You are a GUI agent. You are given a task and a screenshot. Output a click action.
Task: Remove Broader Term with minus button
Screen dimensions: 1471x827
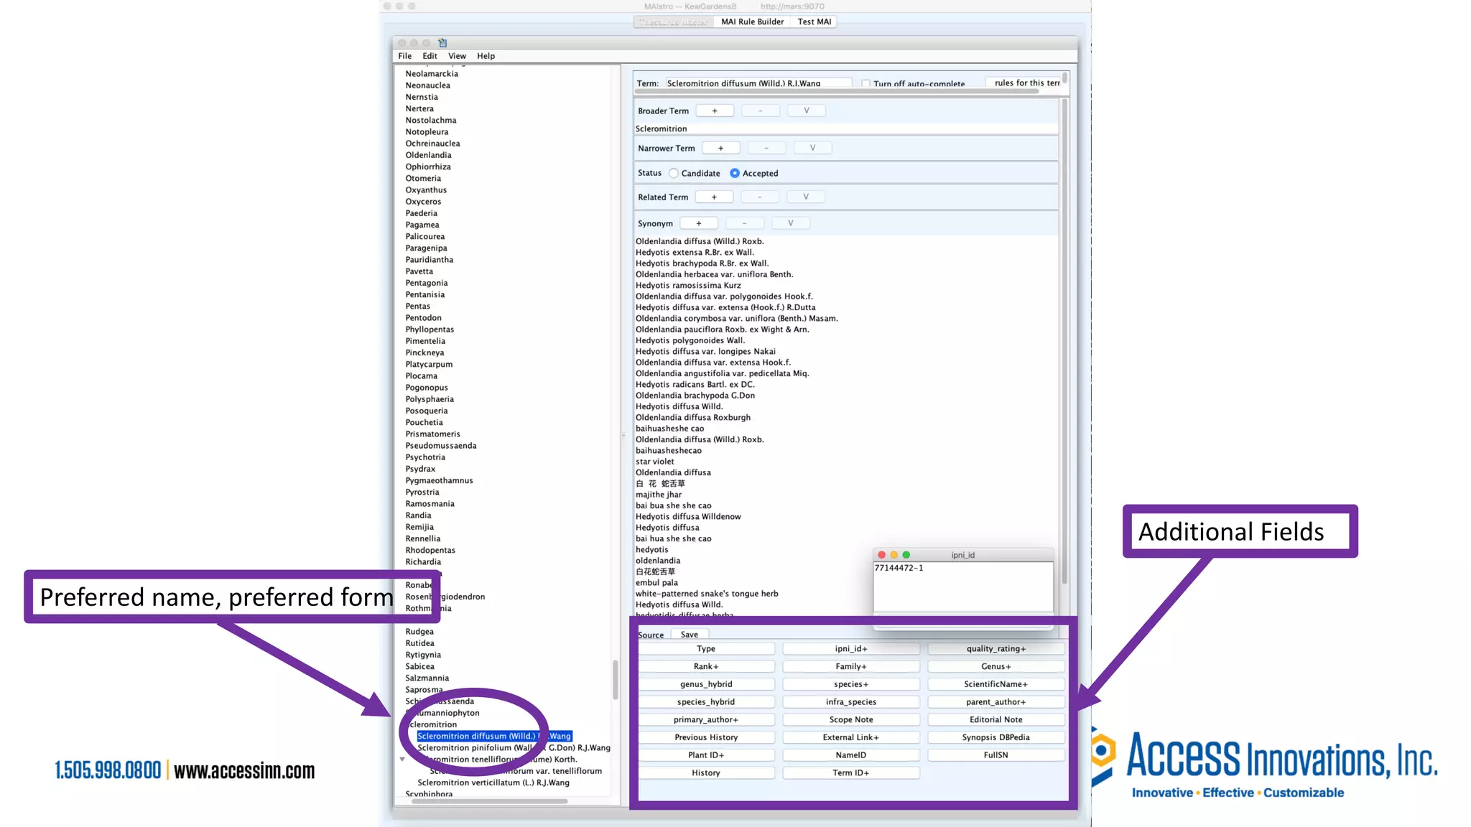pyautogui.click(x=760, y=111)
